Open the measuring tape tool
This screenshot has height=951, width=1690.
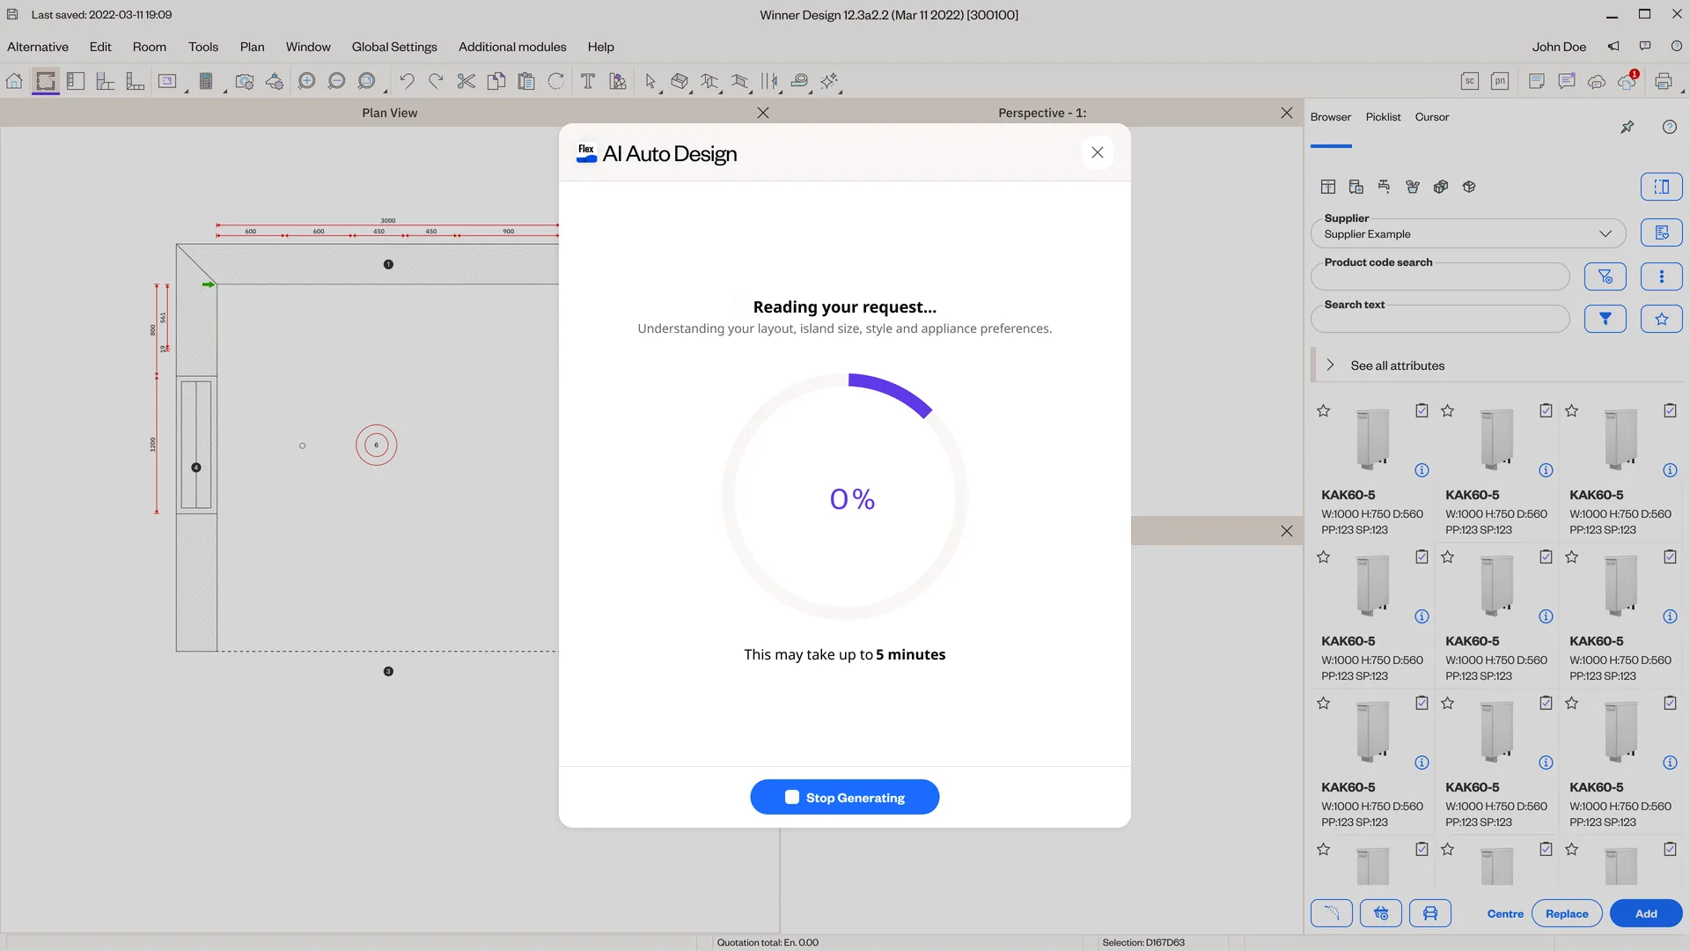(799, 81)
